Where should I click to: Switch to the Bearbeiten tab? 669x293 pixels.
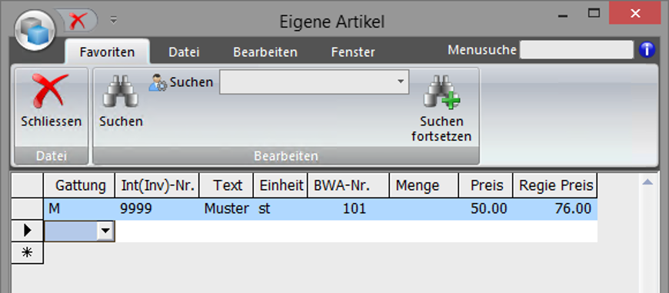click(x=265, y=52)
